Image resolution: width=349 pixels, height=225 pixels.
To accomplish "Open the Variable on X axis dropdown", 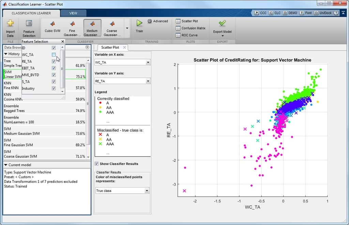I will click(148, 62).
